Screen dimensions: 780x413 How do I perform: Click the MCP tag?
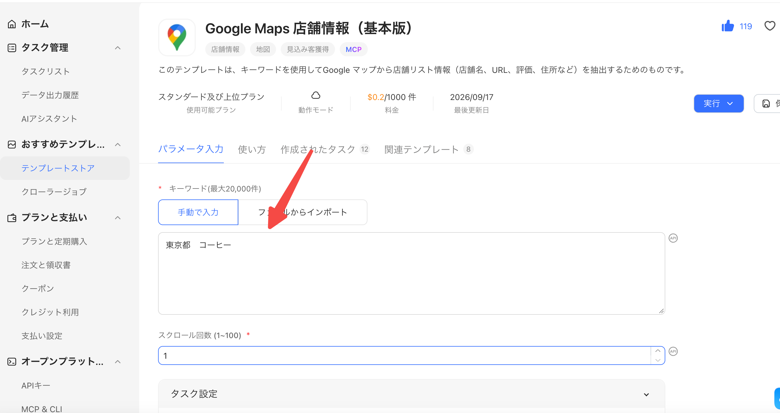click(353, 49)
